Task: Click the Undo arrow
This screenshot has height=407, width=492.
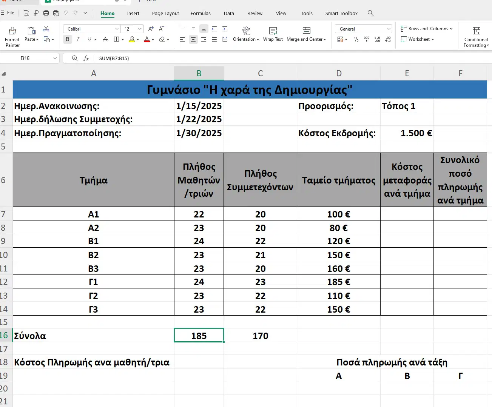Action: tap(66, 13)
